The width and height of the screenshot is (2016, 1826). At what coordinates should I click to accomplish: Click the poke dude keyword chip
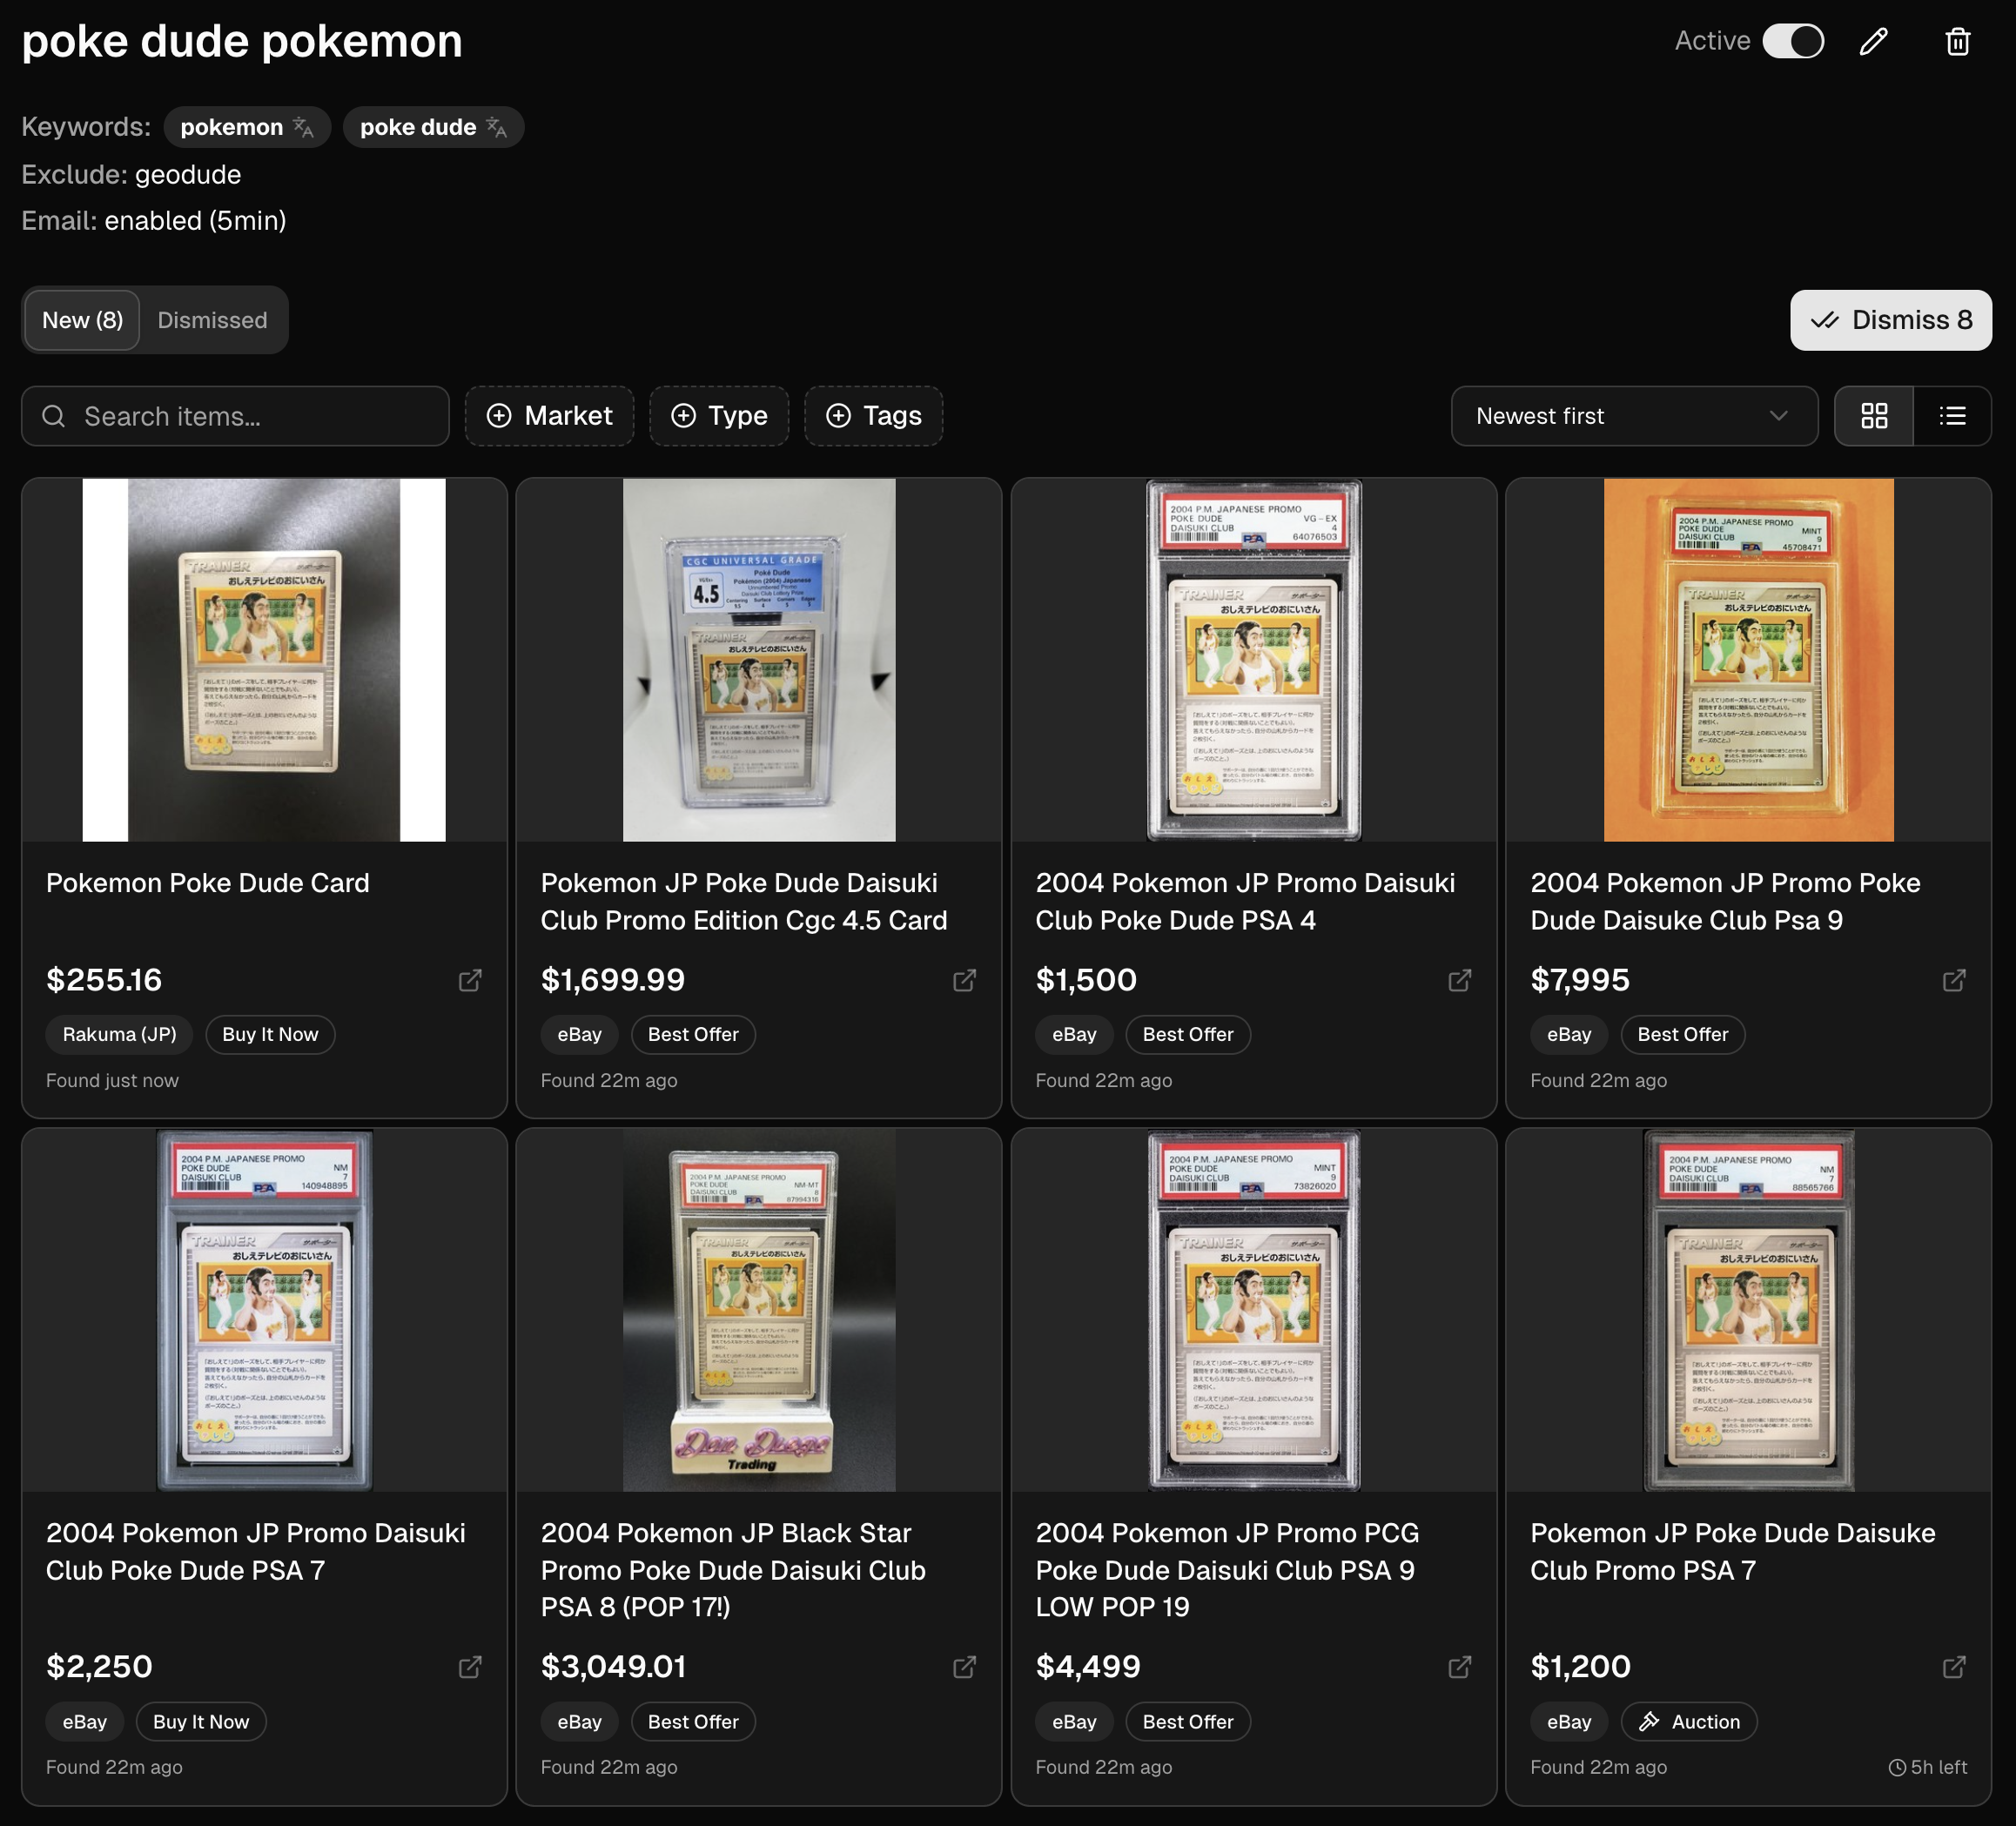click(x=433, y=127)
